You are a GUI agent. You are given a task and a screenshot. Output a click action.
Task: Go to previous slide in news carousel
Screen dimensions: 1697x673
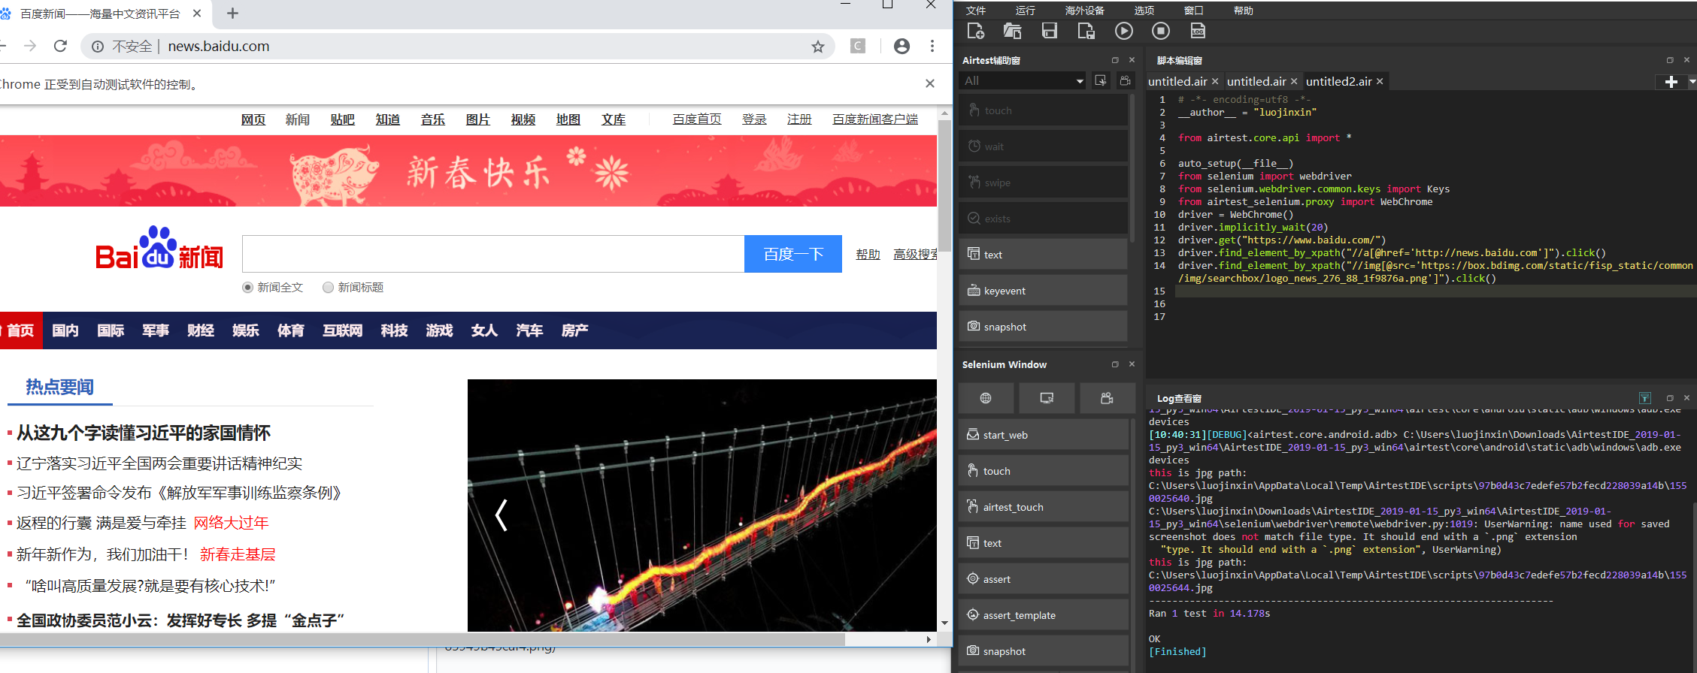[x=502, y=515]
